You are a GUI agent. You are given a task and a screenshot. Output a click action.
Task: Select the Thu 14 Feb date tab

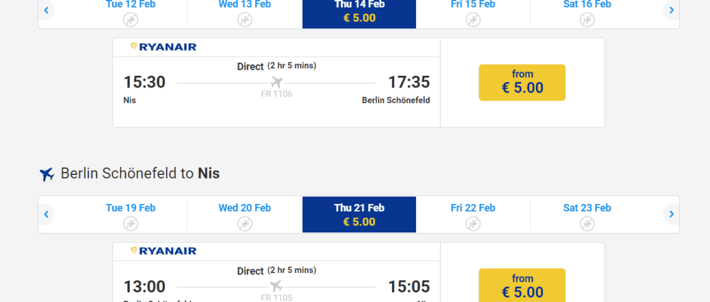[359, 14]
